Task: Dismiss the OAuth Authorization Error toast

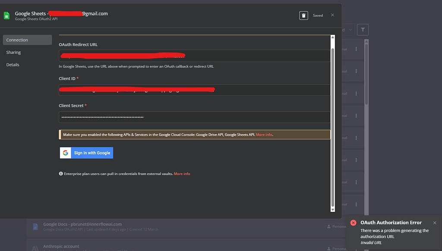Action: tap(435, 223)
